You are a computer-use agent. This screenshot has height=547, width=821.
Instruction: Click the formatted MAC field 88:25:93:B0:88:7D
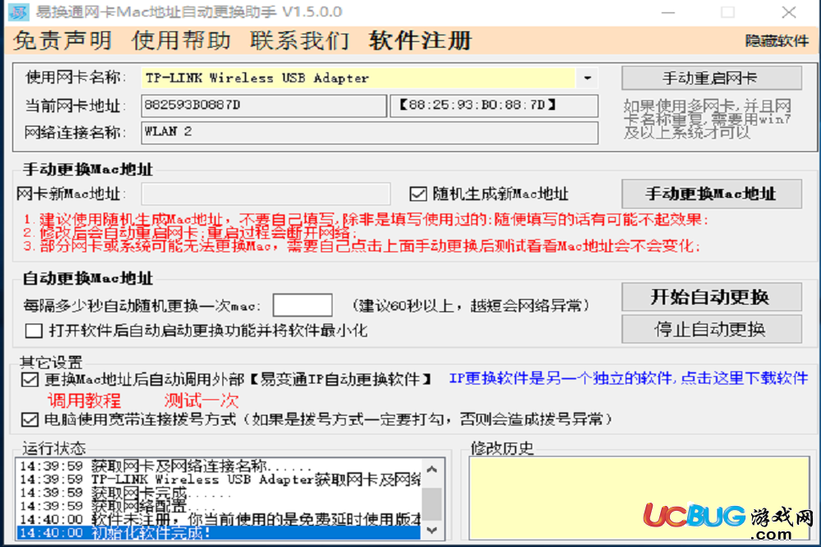point(493,105)
